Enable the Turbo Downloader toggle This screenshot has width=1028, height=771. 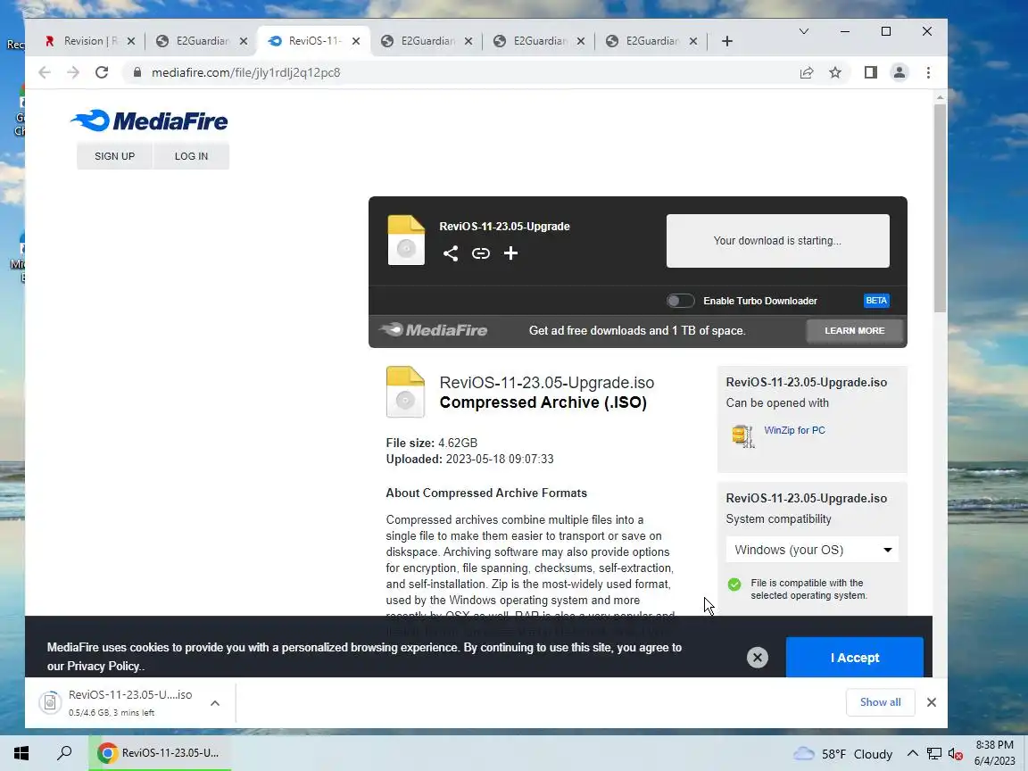[681, 300]
